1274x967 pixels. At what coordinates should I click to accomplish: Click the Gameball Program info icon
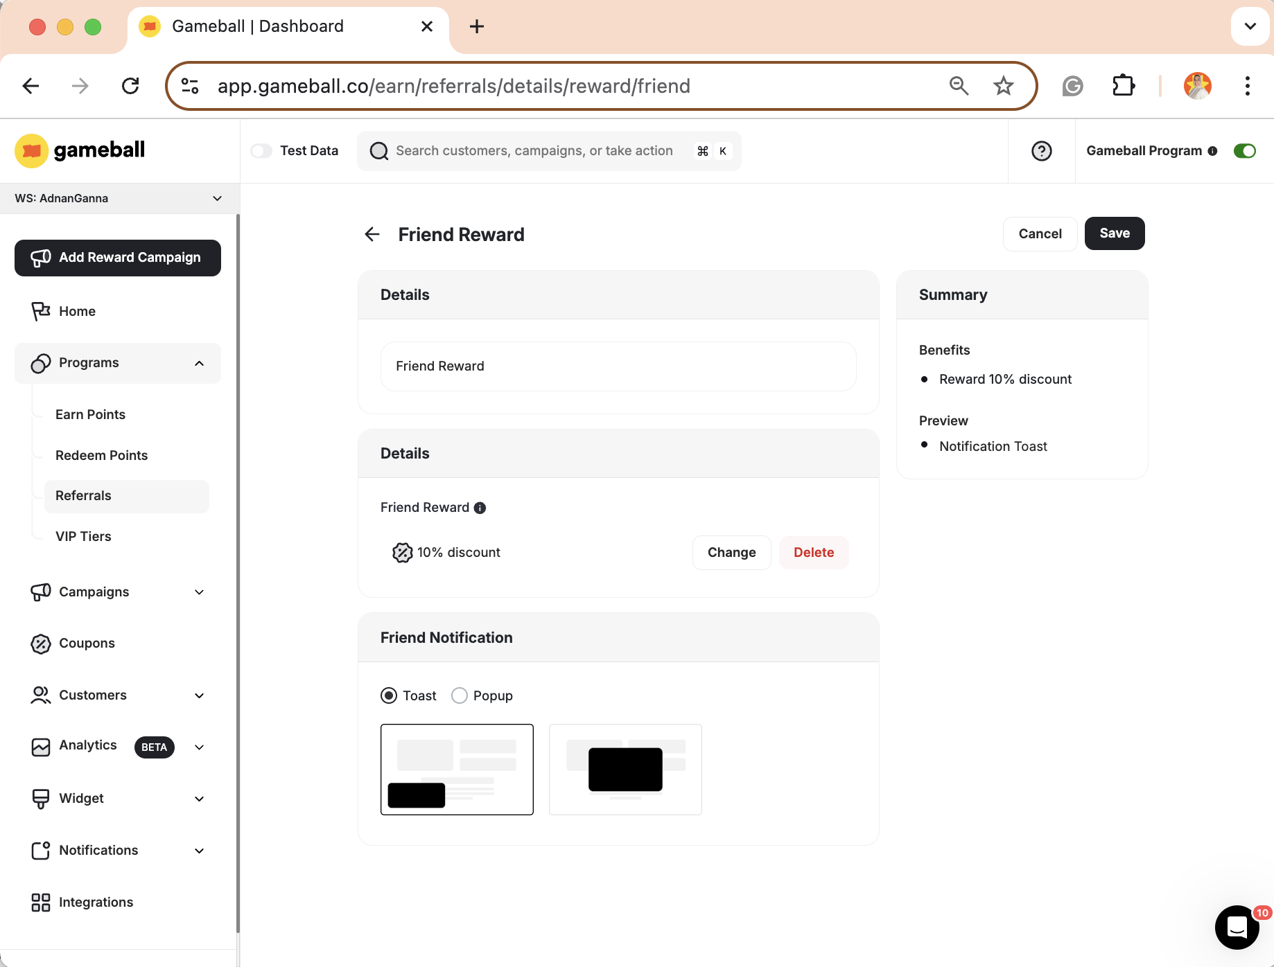coord(1212,151)
